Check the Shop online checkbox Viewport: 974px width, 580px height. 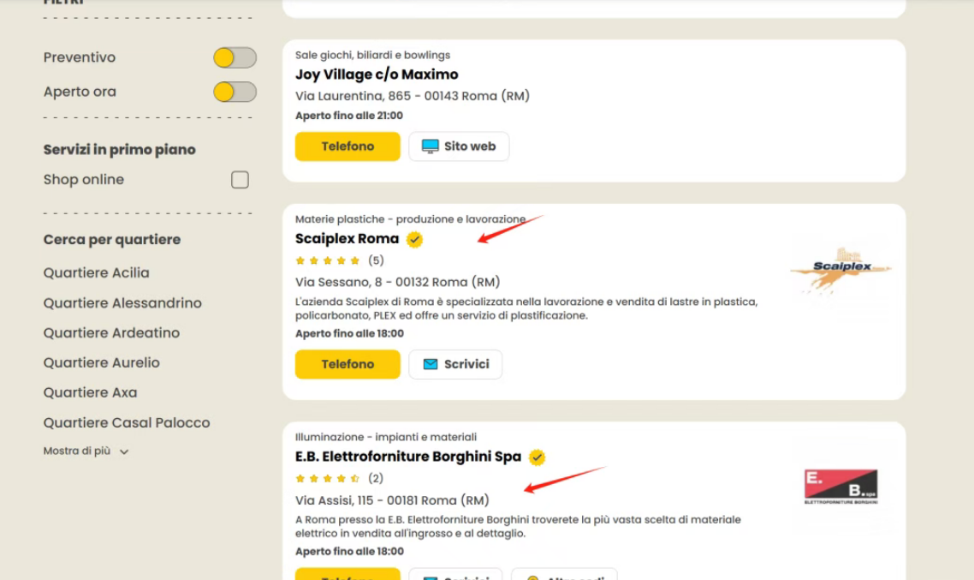tap(241, 180)
